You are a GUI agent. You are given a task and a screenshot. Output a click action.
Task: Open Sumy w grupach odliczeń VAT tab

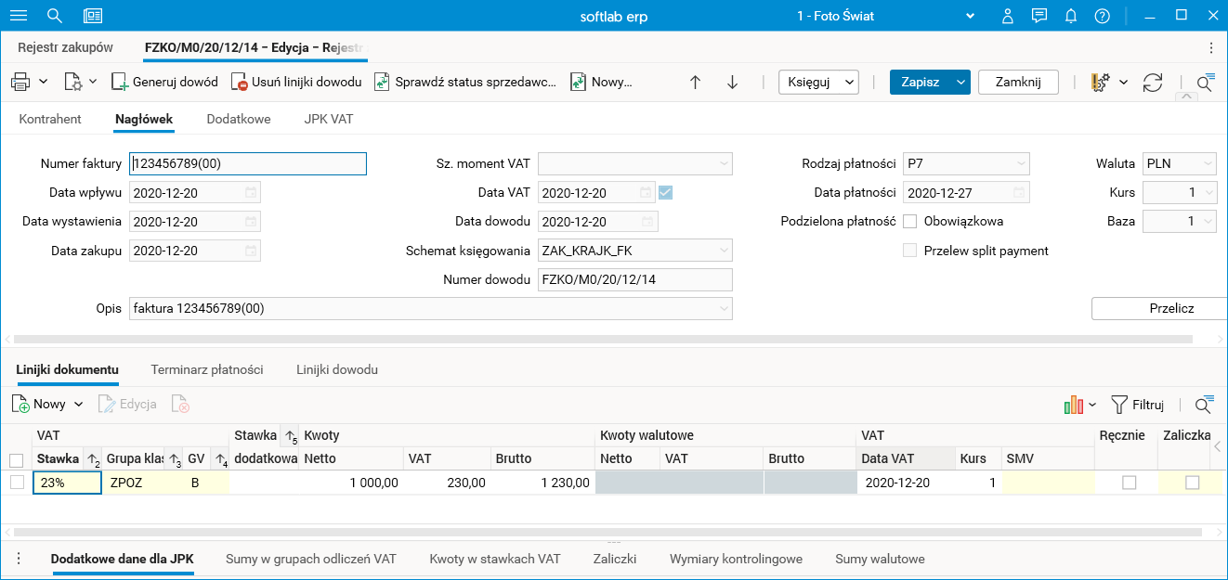coord(311,559)
